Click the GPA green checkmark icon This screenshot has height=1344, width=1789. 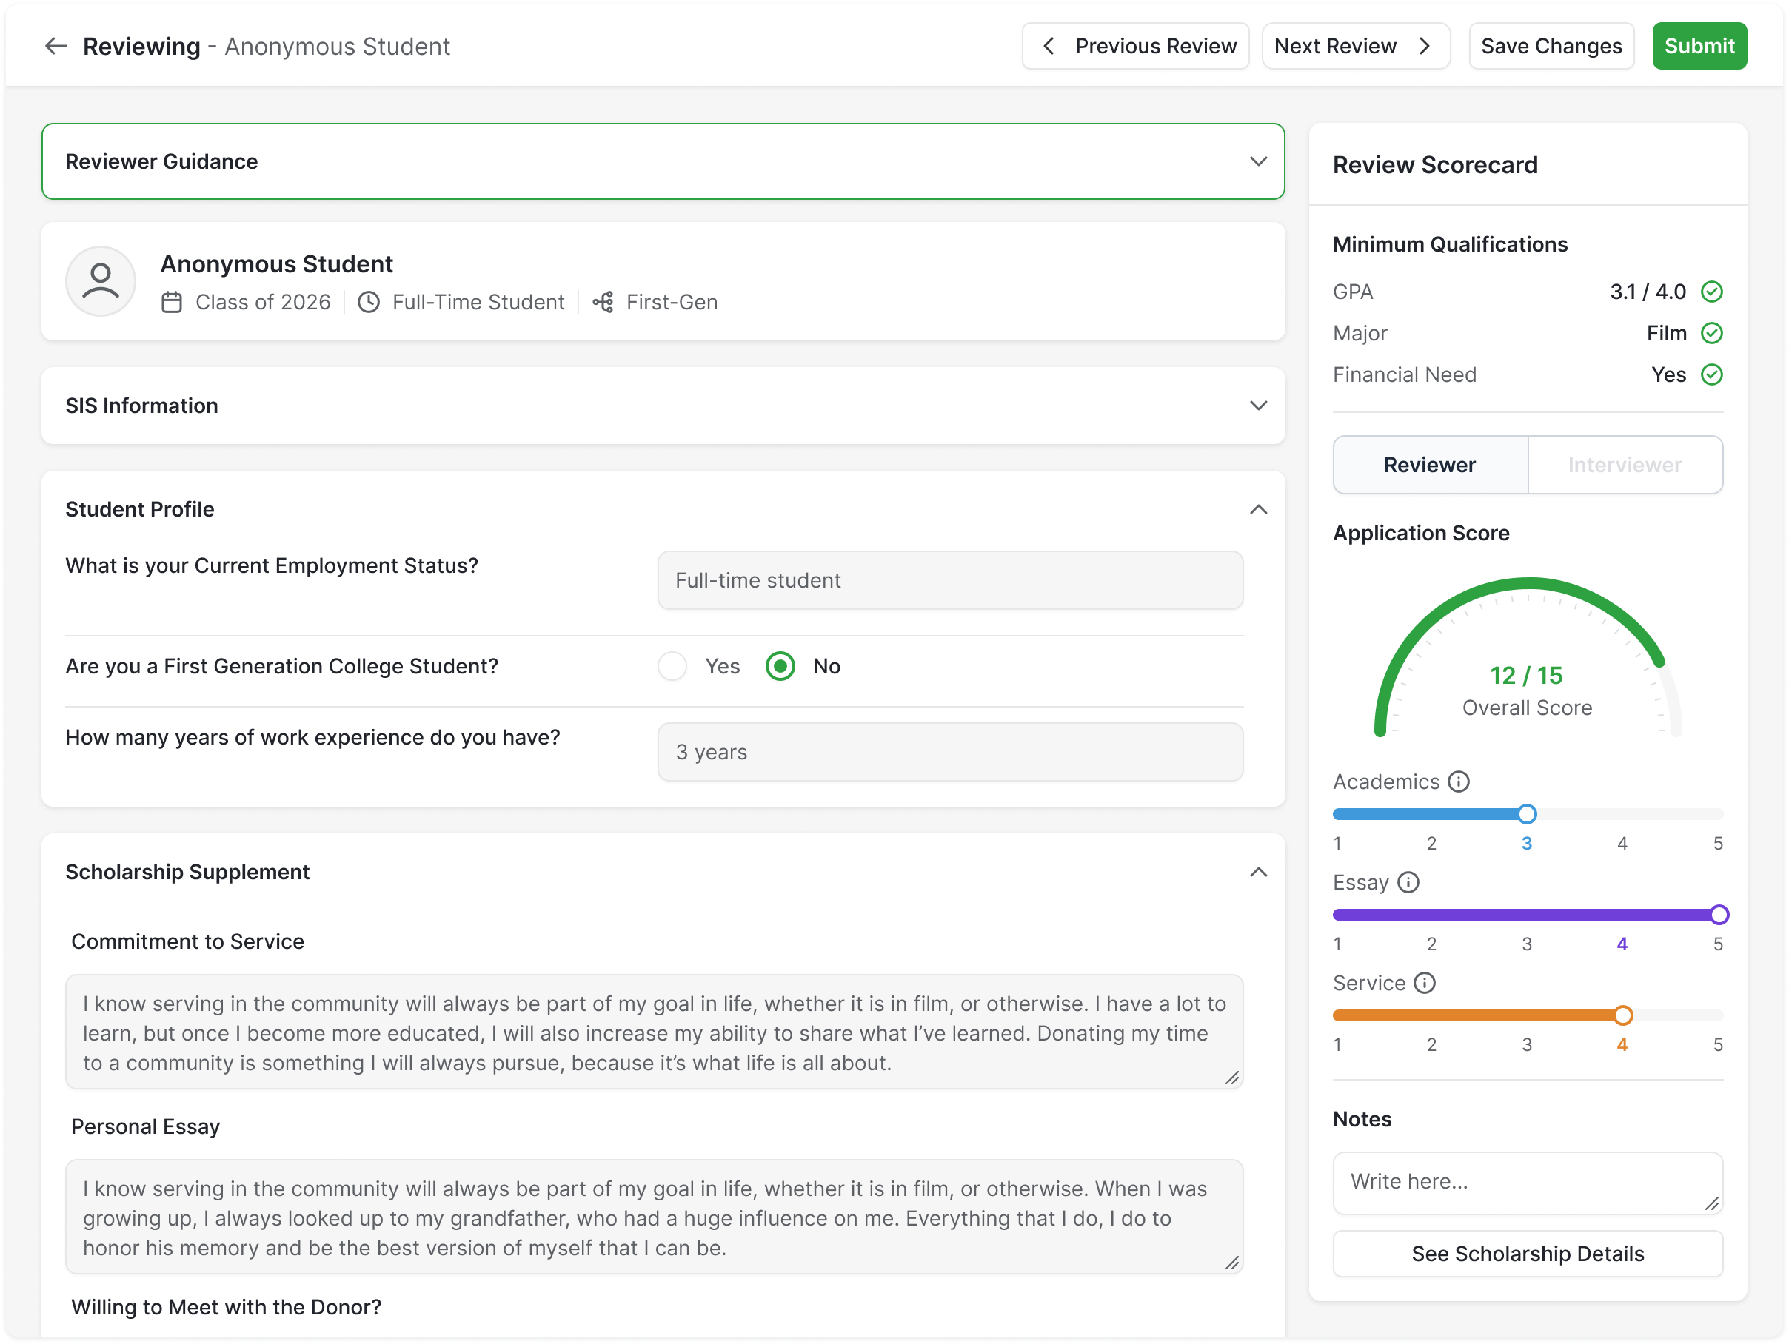click(x=1711, y=292)
